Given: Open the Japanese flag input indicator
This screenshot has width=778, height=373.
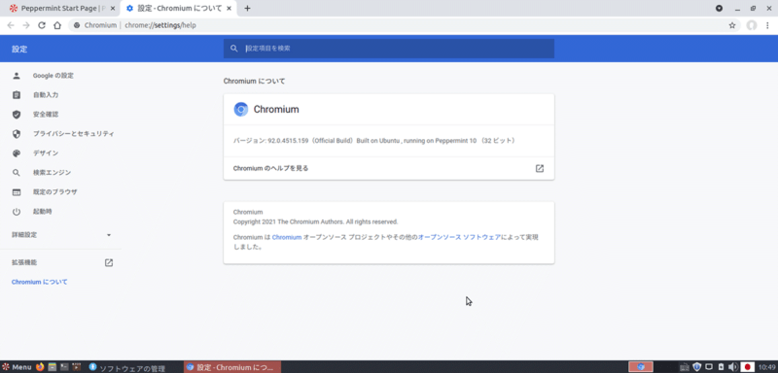Looking at the screenshot, I should tap(747, 367).
